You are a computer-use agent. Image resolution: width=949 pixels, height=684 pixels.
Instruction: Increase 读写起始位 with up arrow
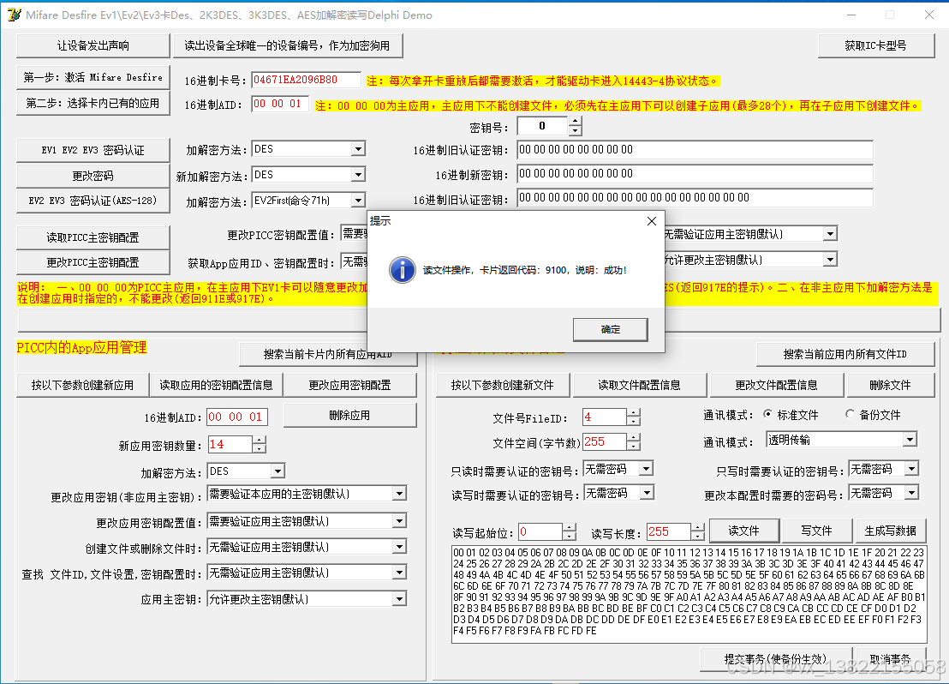[569, 528]
